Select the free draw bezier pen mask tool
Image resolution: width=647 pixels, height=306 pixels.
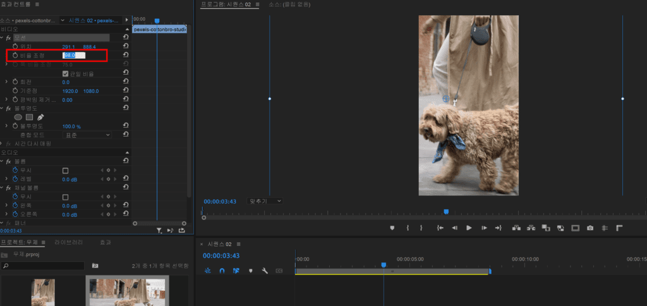click(x=40, y=118)
